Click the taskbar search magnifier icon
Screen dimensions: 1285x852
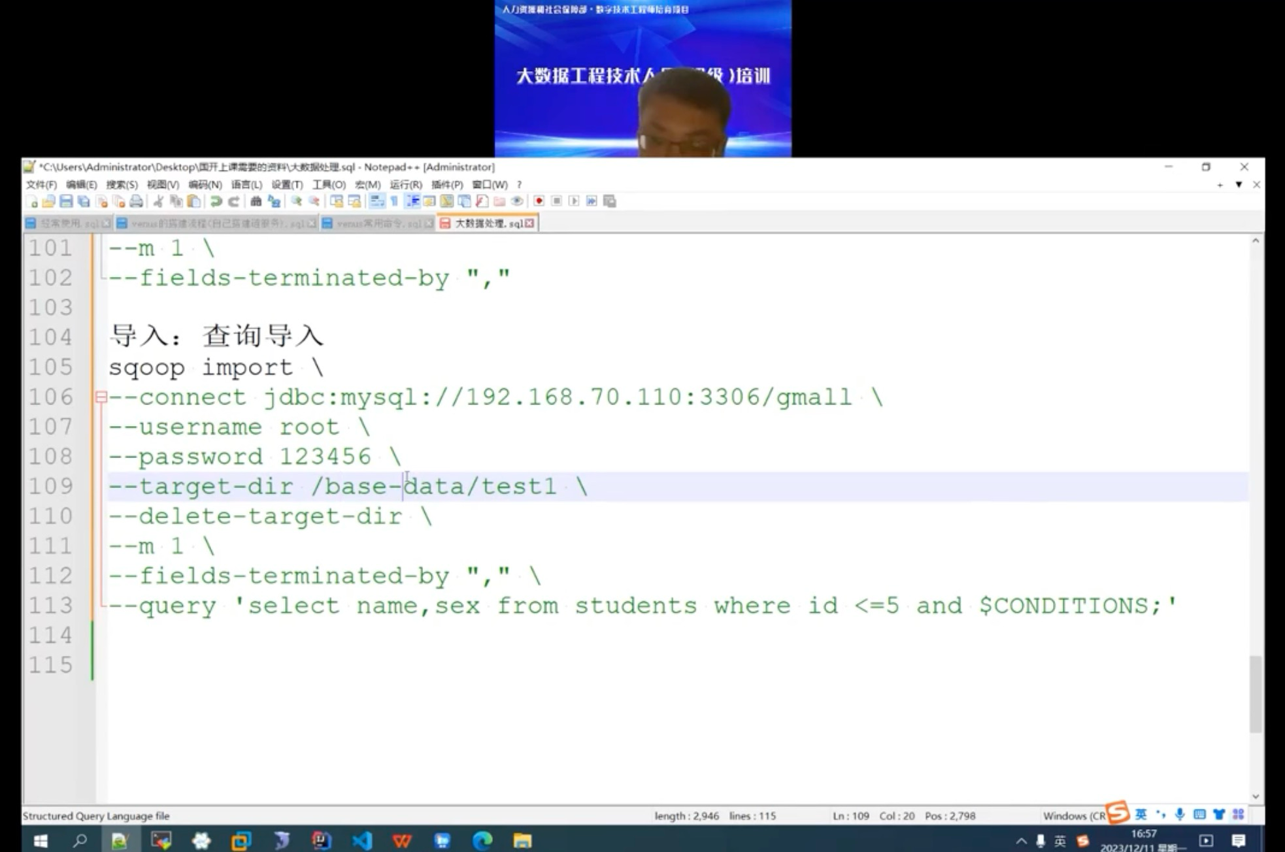point(80,841)
